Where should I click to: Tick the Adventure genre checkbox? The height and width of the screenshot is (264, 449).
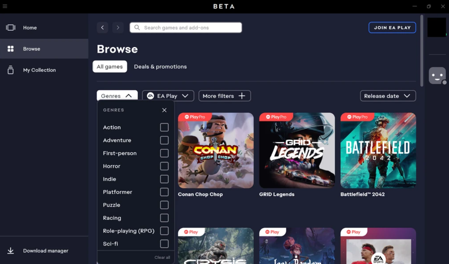point(164,140)
